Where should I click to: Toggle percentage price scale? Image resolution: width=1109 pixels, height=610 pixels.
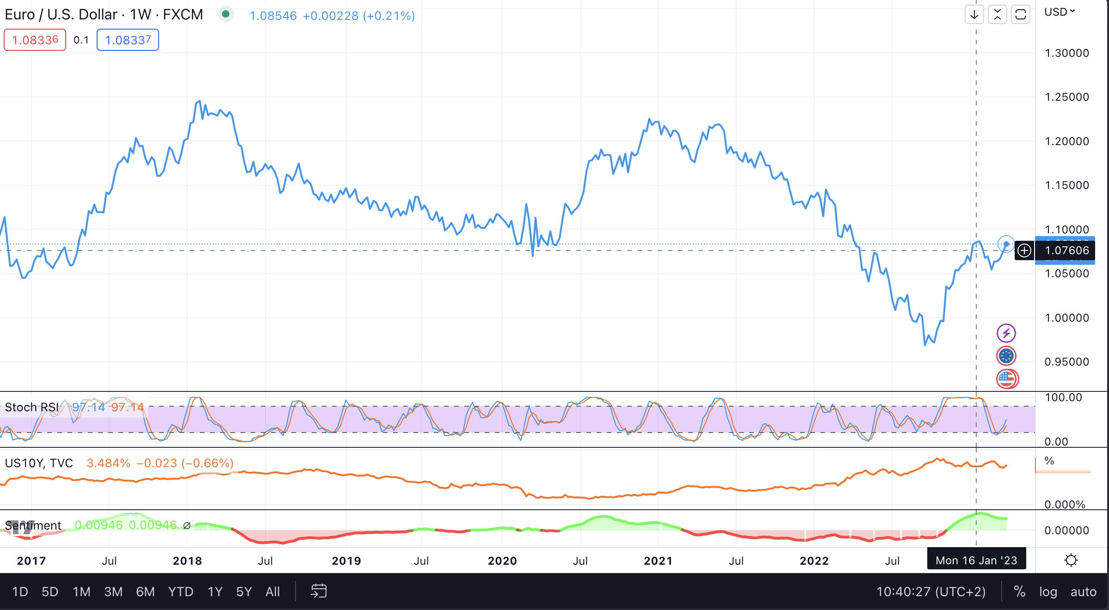coord(1020,592)
